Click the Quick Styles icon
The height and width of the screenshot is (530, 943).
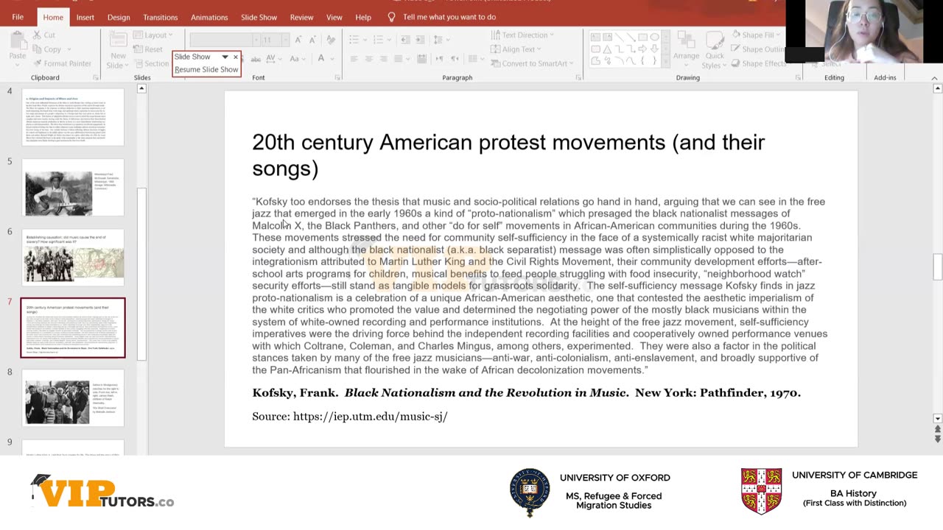tap(714, 40)
